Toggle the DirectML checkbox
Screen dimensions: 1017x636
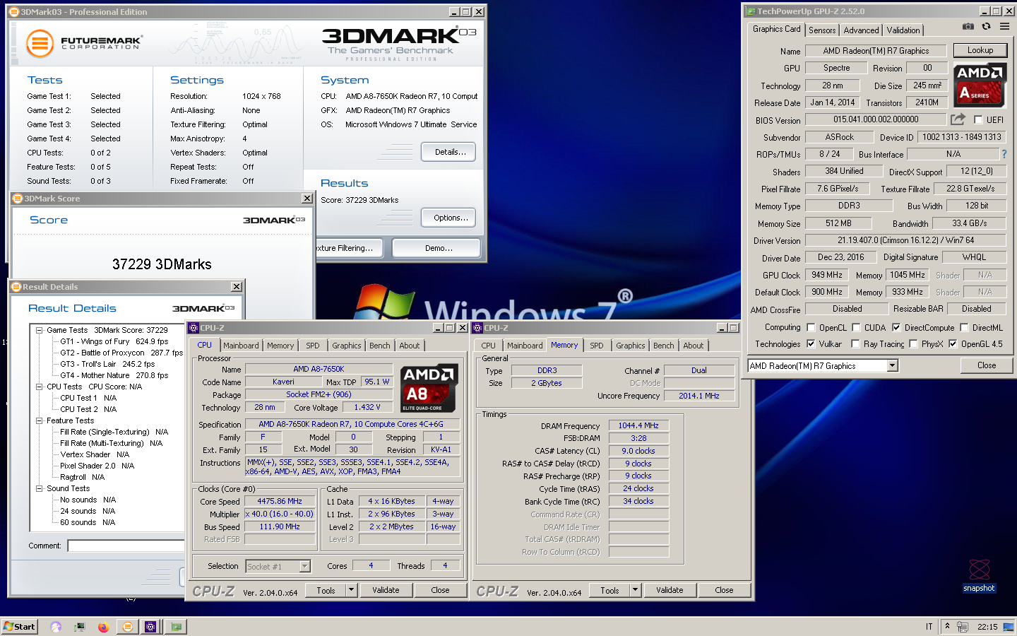tap(964, 328)
